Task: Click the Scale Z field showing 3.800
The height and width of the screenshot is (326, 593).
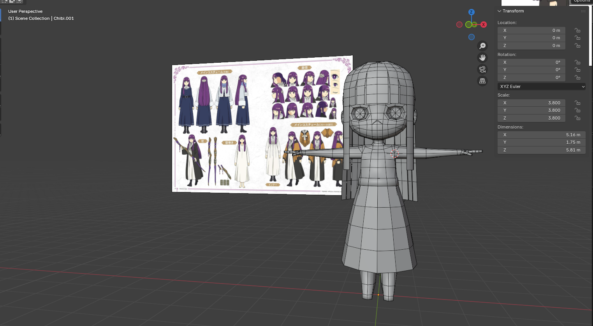Action: tap(531, 118)
